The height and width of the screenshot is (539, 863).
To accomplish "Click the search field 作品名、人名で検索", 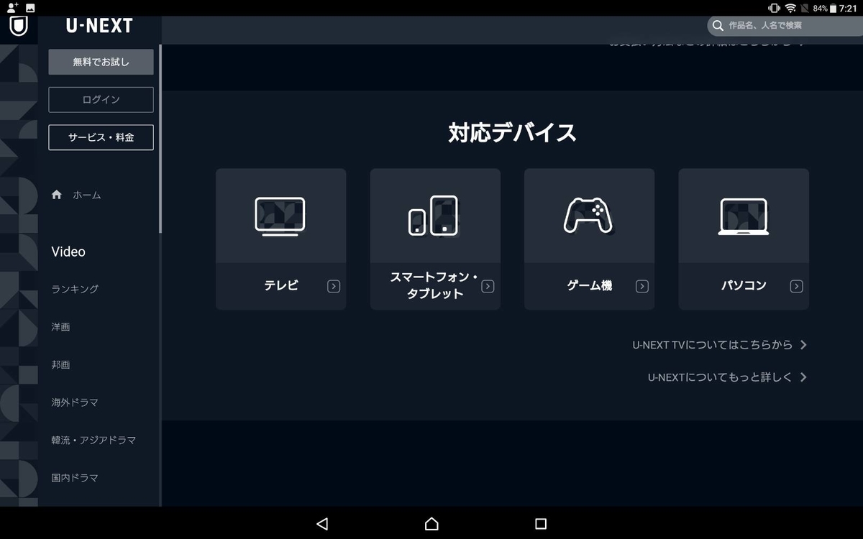I will click(x=785, y=26).
